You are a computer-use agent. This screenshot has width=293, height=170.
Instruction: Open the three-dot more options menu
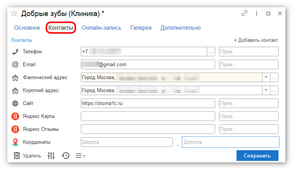(x=256, y=13)
